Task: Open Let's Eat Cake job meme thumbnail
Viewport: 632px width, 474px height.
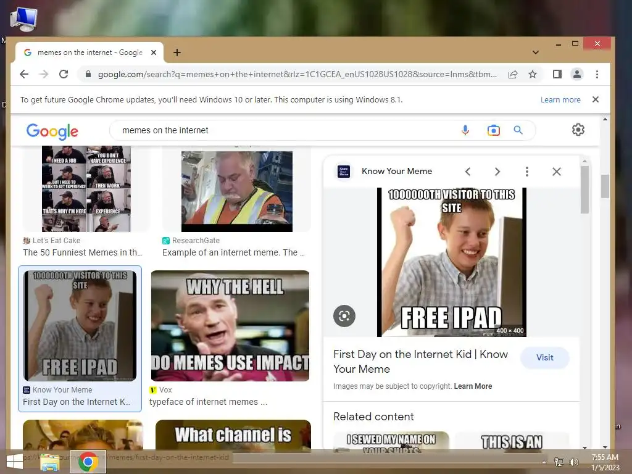Action: click(86, 189)
